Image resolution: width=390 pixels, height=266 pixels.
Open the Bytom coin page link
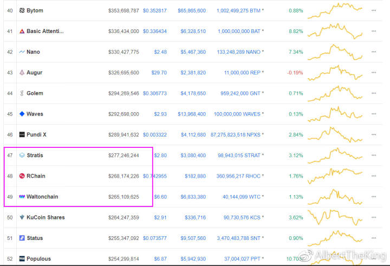tap(35, 10)
